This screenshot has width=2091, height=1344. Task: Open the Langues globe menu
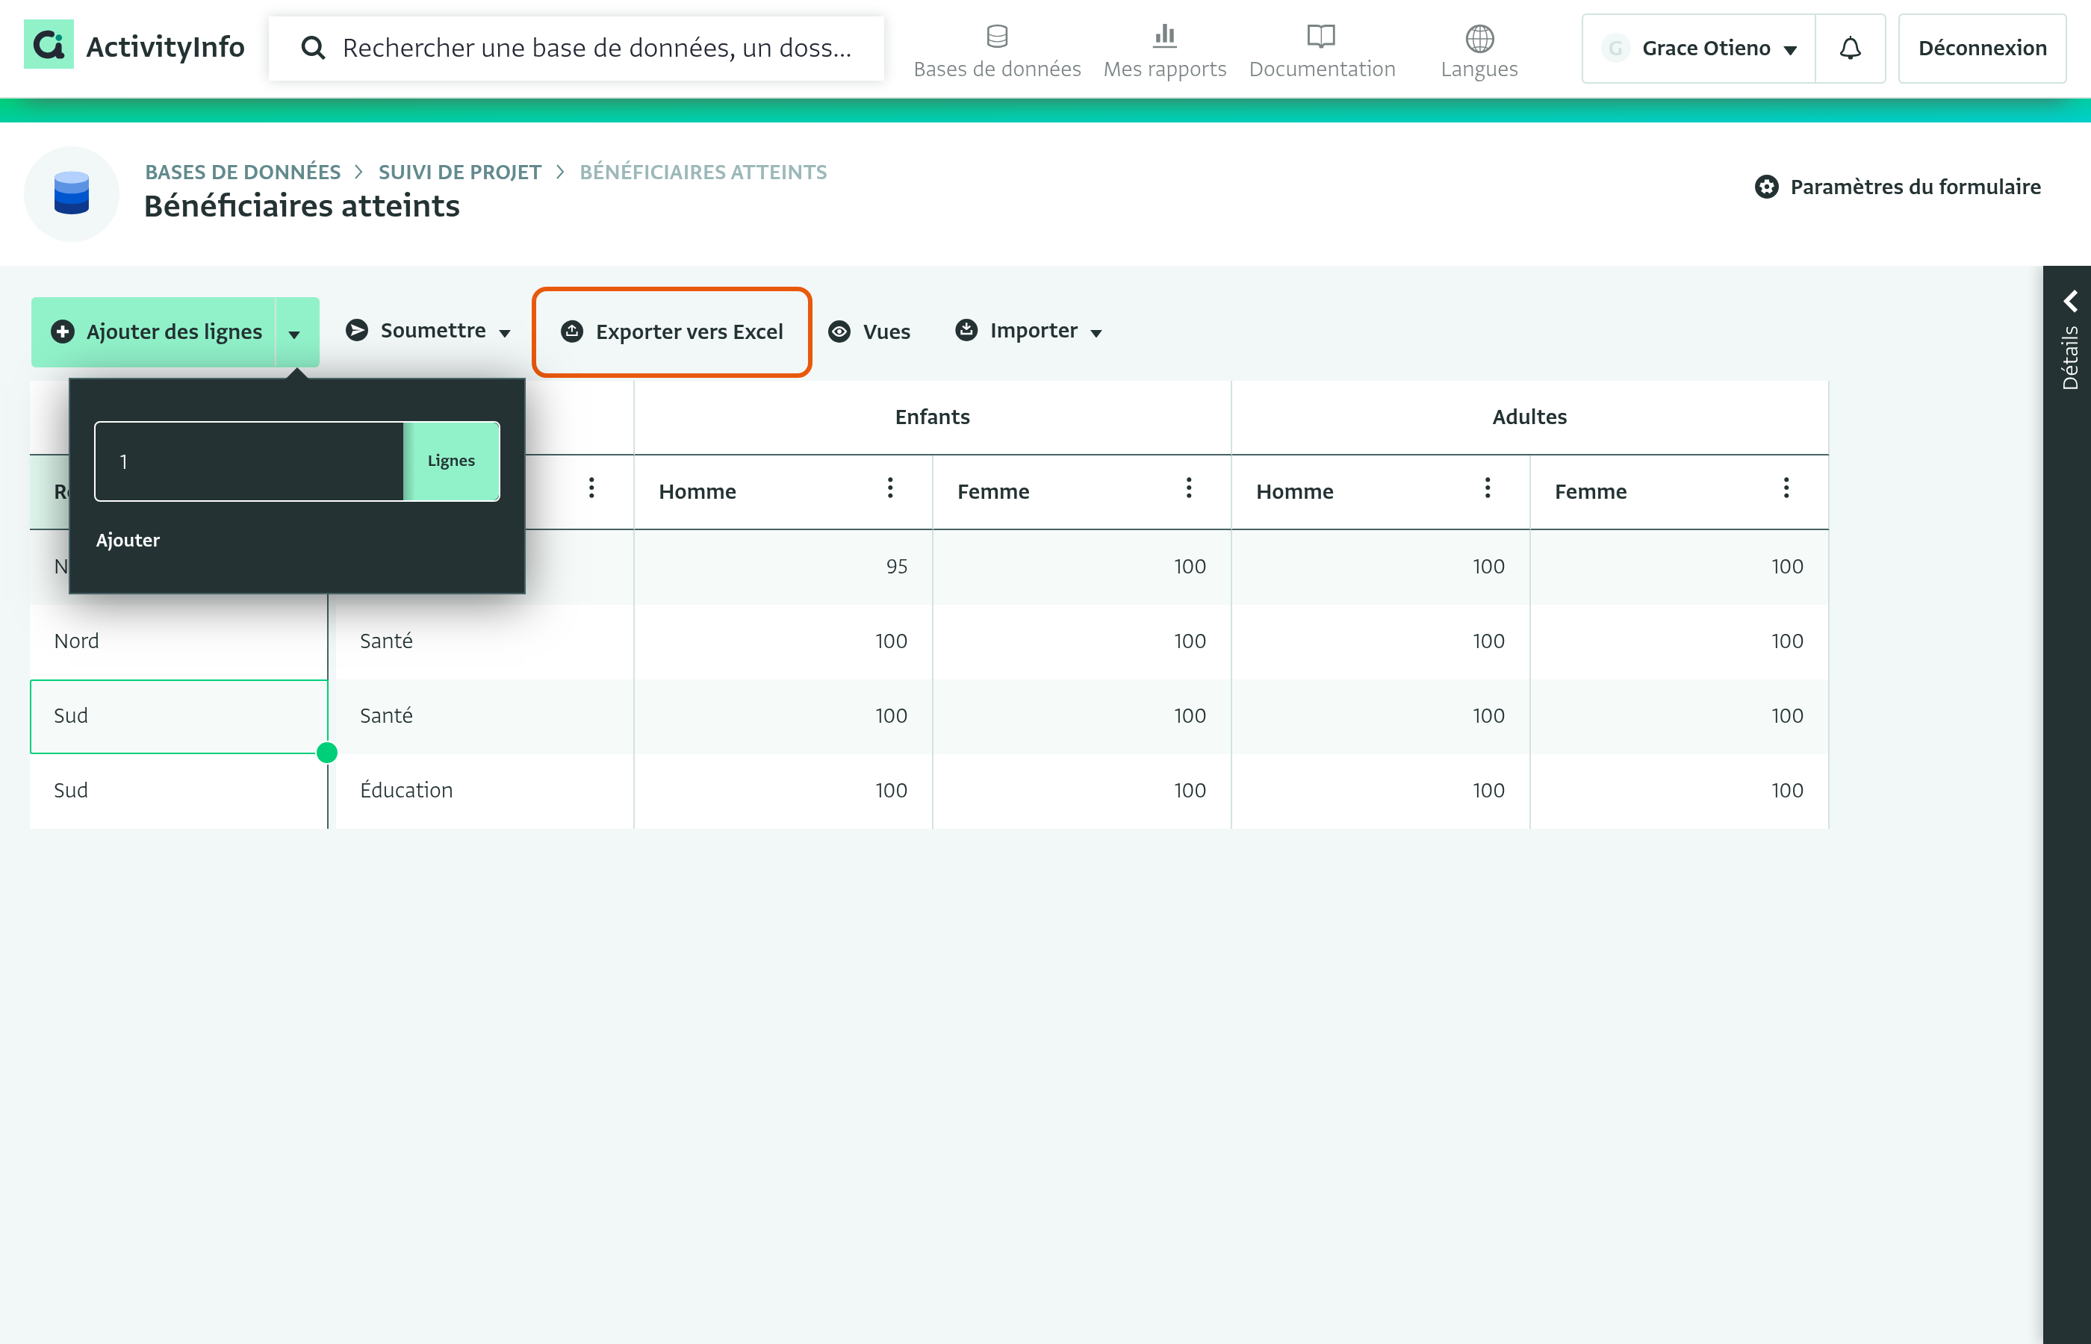[1479, 51]
